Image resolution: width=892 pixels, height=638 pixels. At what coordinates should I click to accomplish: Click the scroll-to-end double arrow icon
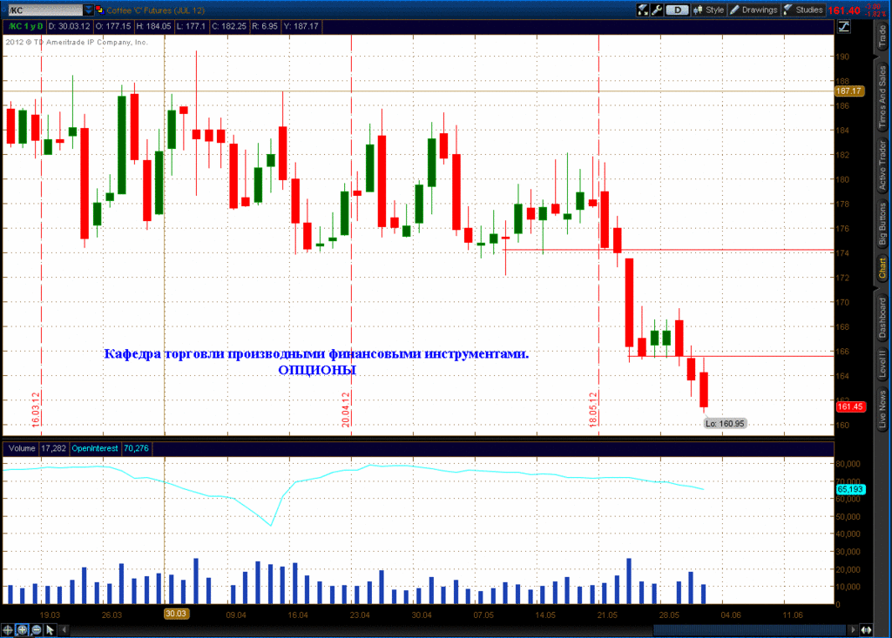[866, 629]
